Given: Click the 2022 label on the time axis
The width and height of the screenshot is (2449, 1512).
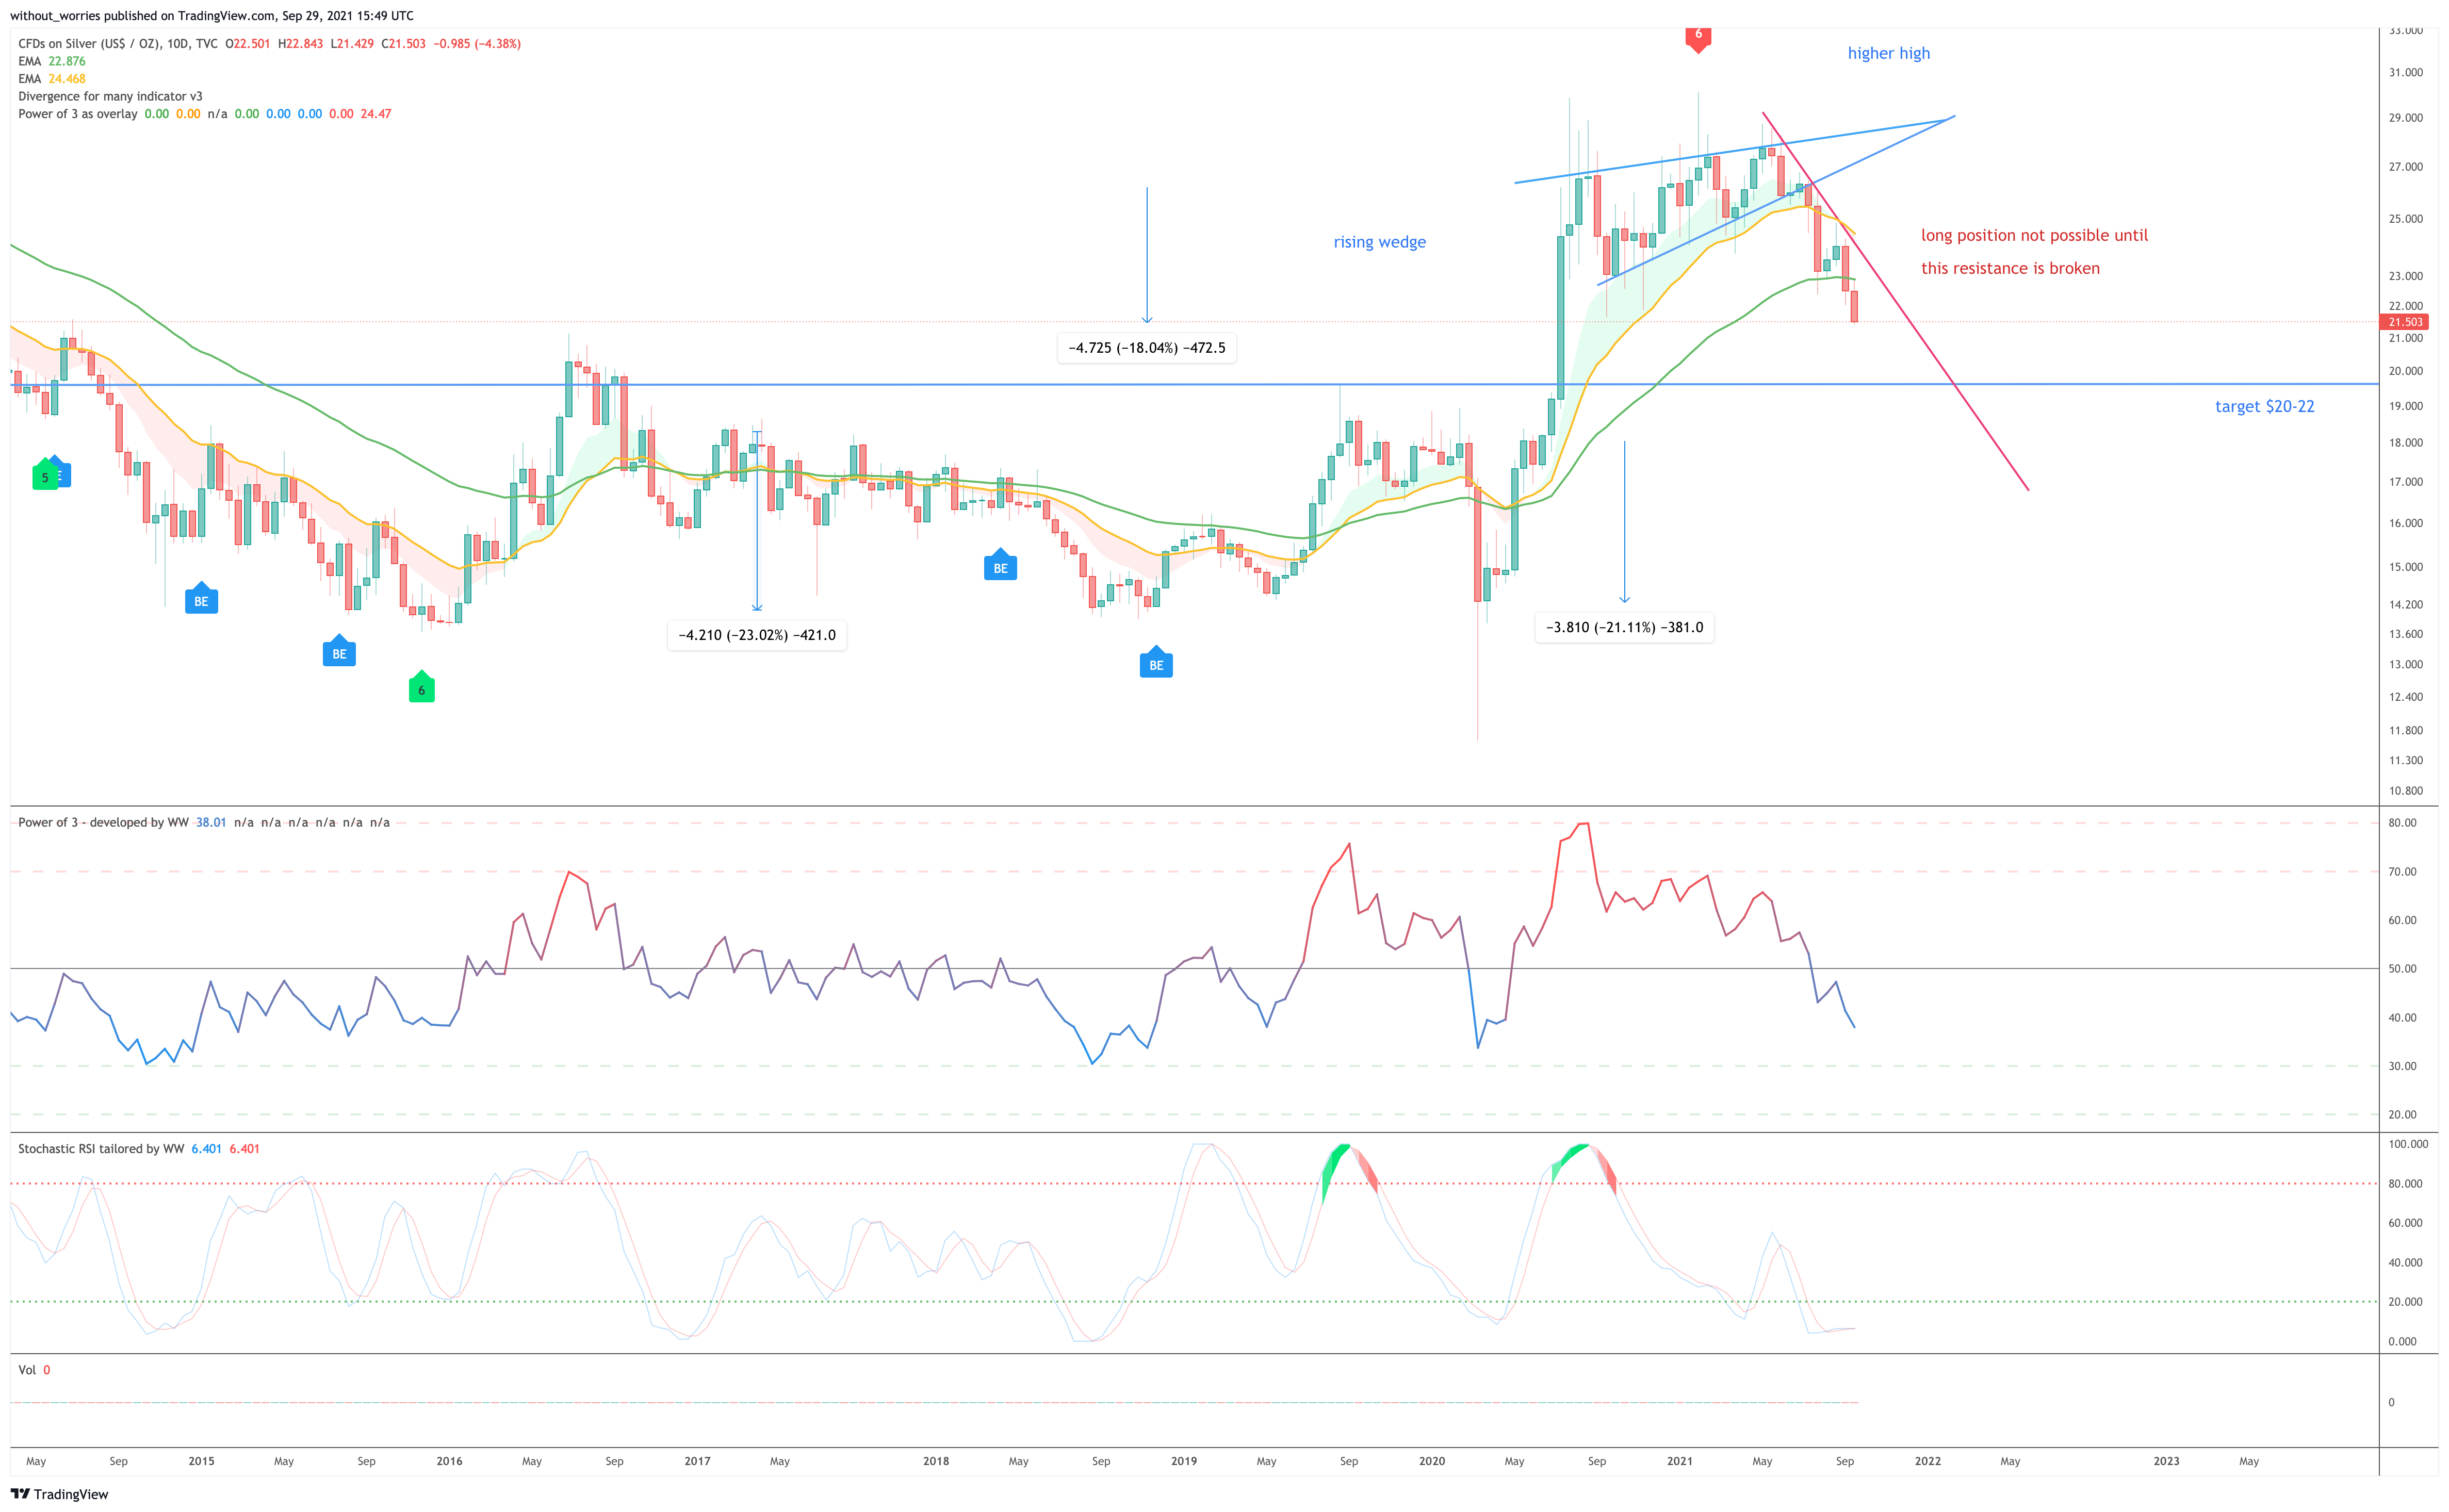Looking at the screenshot, I should click(x=1928, y=1461).
